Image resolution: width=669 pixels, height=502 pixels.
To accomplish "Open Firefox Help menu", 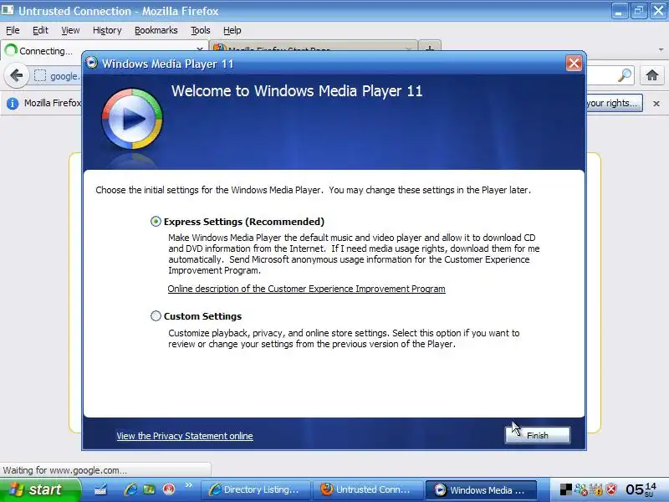I will coord(232,30).
